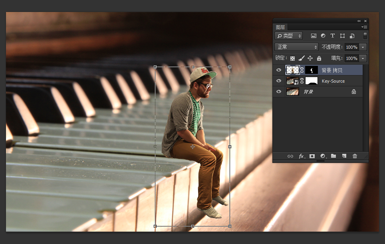Toggle visibility of 背景 拷贝 layer
The image size is (385, 244).
(279, 70)
